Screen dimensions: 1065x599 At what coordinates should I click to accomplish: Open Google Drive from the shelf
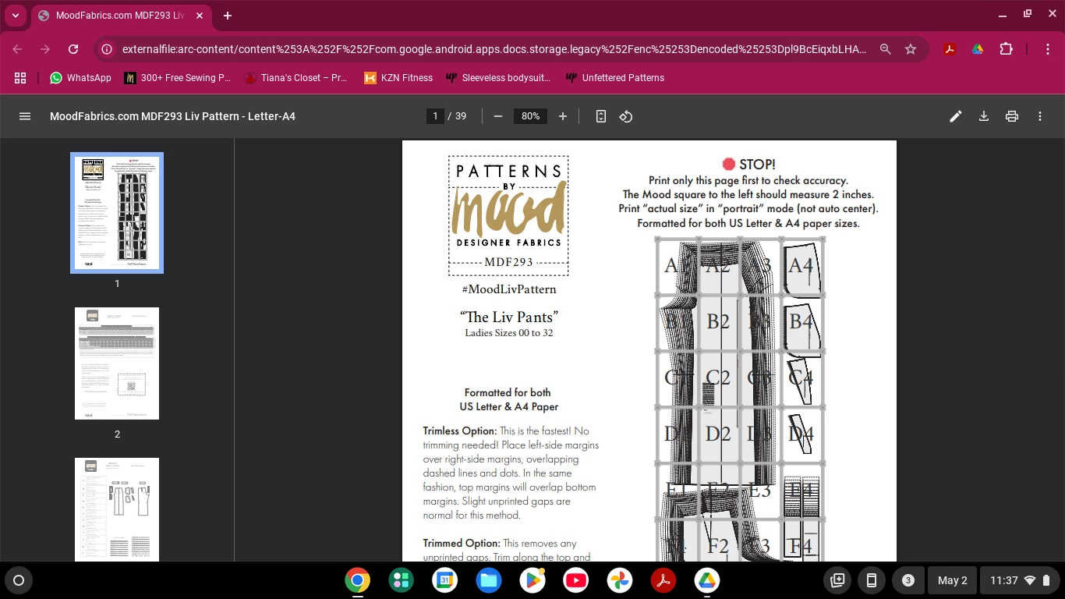click(x=707, y=580)
